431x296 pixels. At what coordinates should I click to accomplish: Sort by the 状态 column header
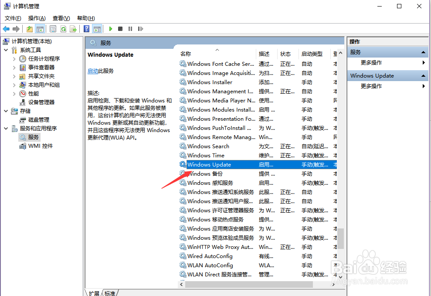(x=288, y=54)
